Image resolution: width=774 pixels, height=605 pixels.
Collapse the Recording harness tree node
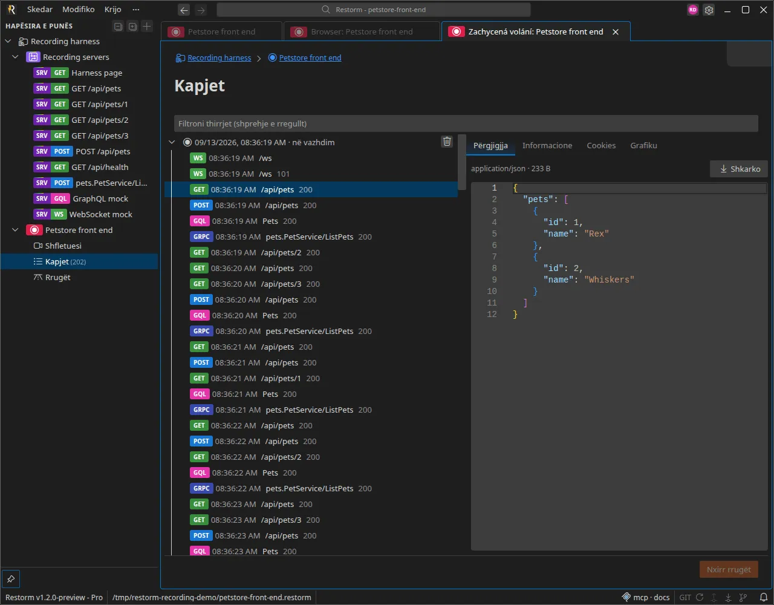point(8,42)
